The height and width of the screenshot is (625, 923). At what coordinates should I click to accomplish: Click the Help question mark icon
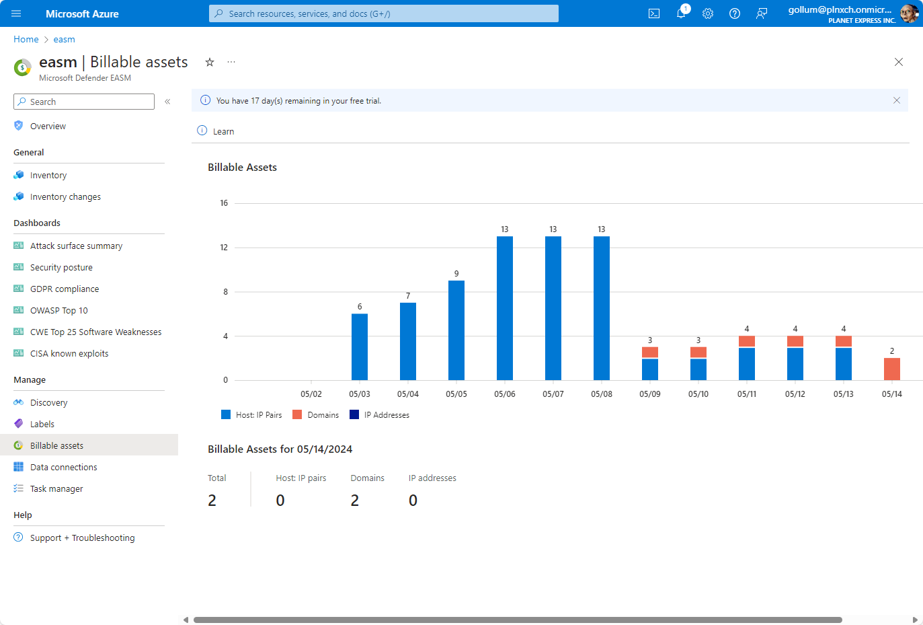point(735,13)
